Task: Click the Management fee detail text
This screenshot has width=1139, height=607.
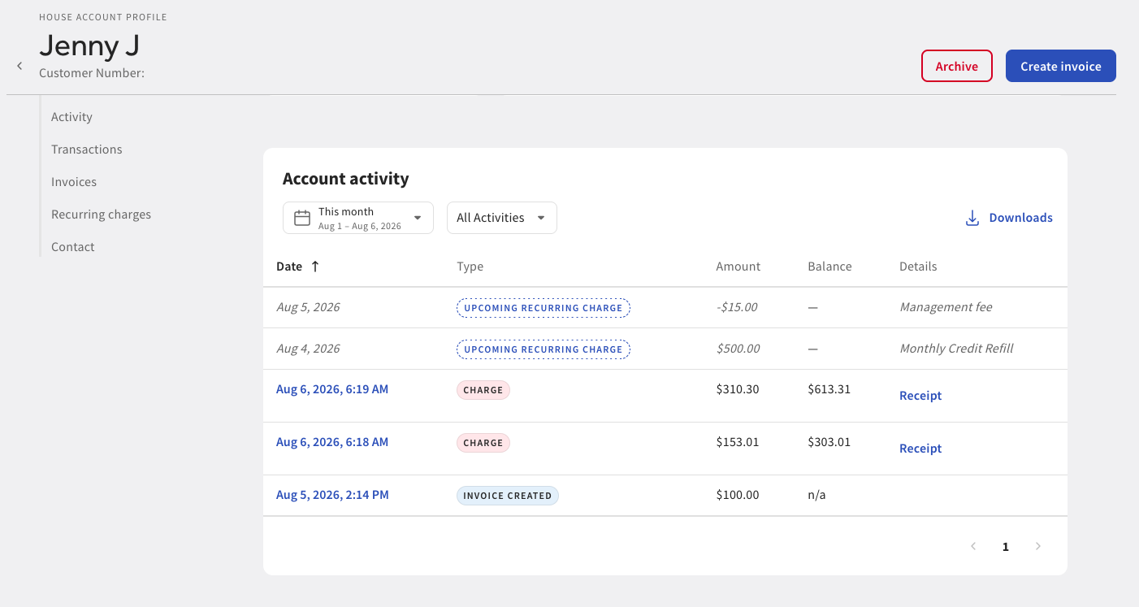Action: pyautogui.click(x=946, y=307)
